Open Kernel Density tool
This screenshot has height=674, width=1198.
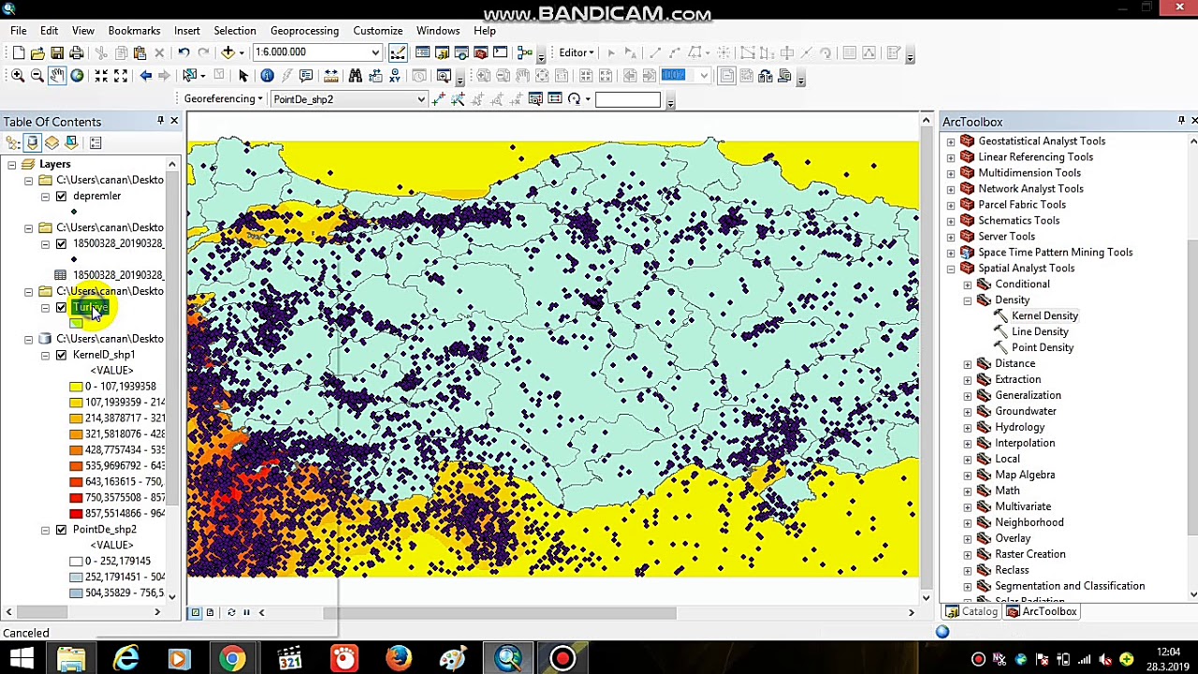click(1045, 315)
